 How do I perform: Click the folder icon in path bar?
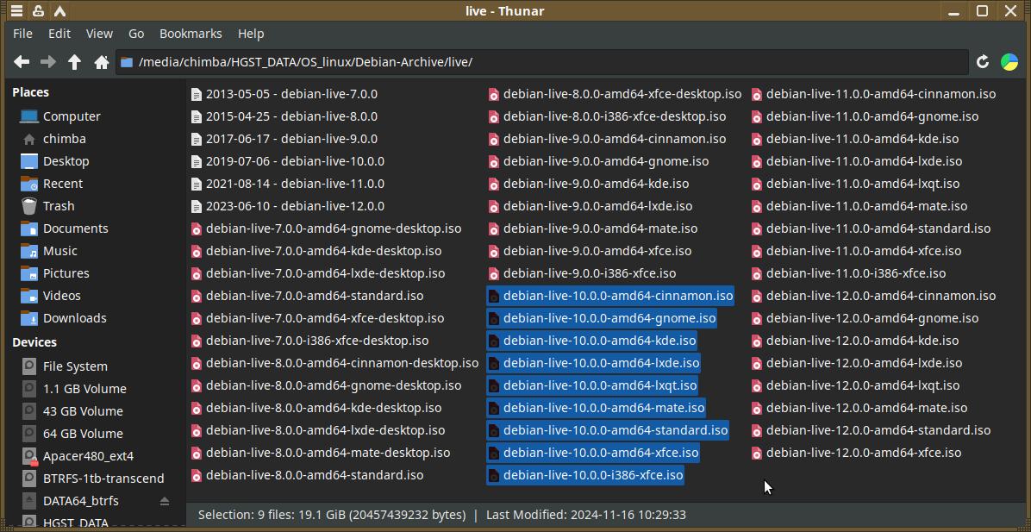[126, 62]
